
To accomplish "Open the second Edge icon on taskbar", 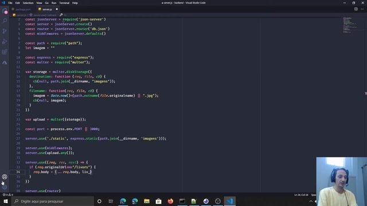I will pos(135,201).
